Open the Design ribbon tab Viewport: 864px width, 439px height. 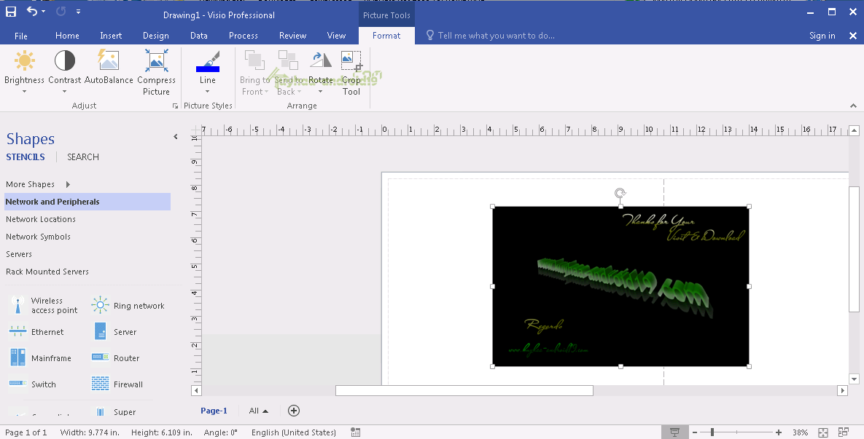pos(156,36)
